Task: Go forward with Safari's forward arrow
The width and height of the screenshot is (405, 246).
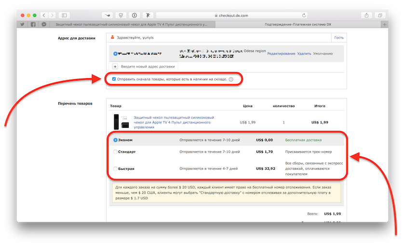Action: 52,15
